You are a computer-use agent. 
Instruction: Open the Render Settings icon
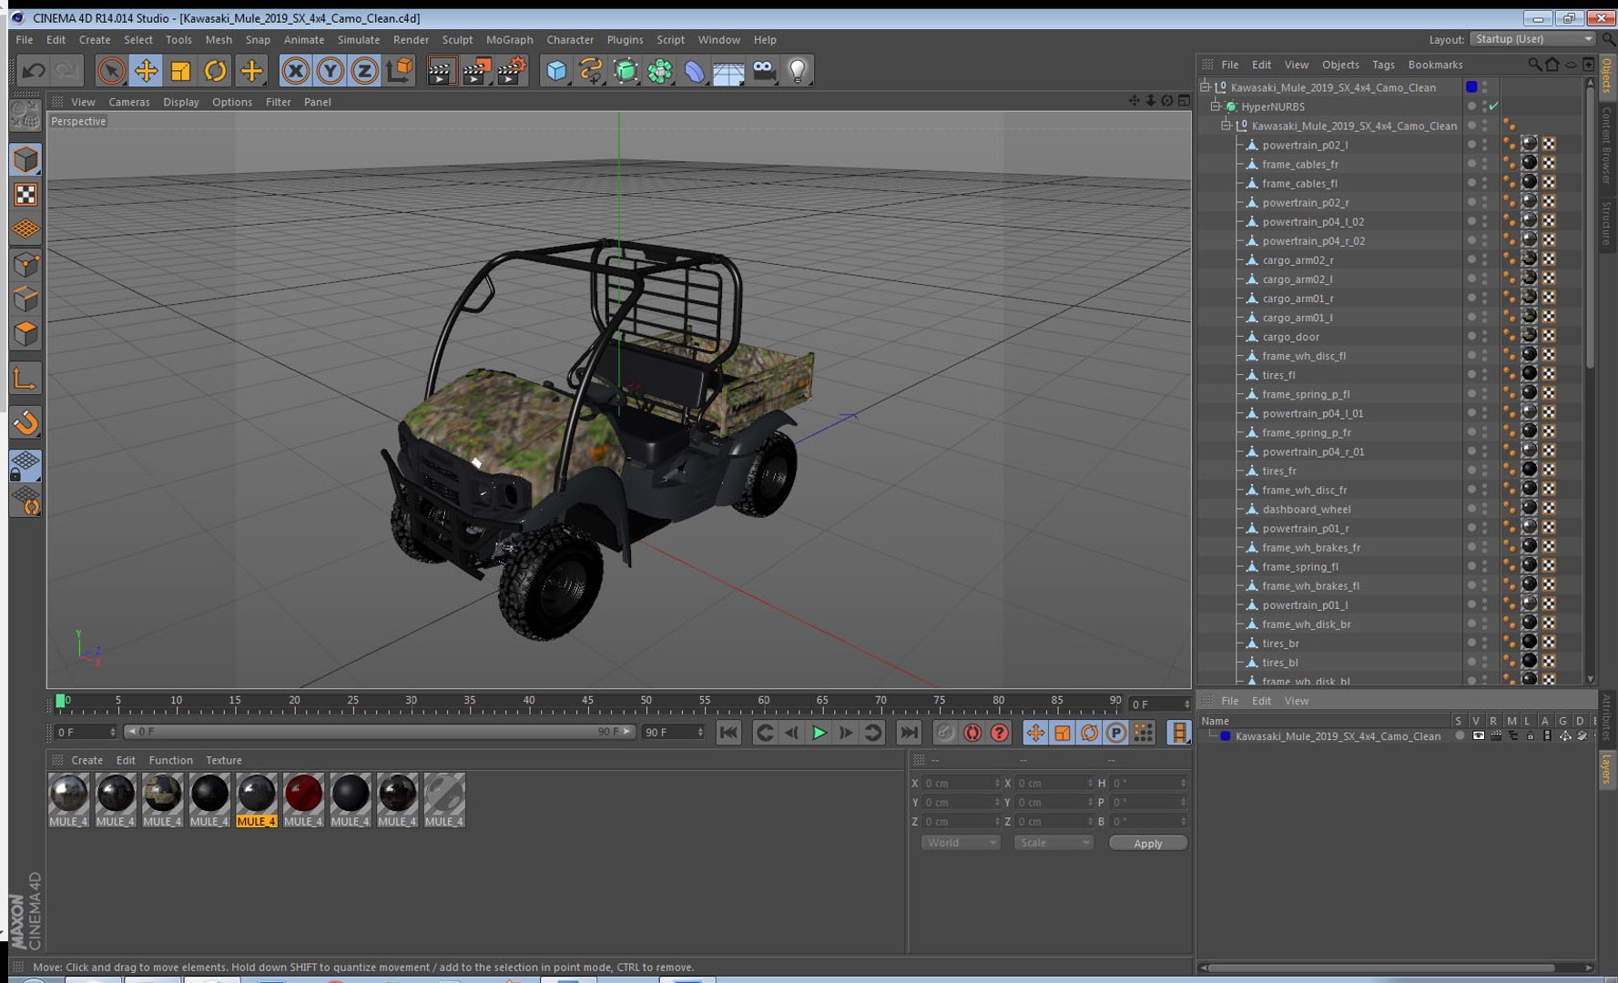[512, 70]
